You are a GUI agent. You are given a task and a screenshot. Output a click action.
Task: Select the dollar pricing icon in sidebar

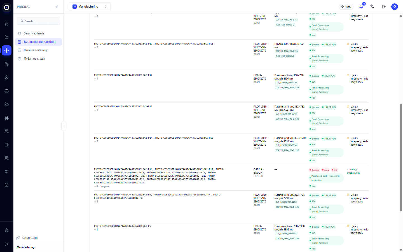pos(7,51)
